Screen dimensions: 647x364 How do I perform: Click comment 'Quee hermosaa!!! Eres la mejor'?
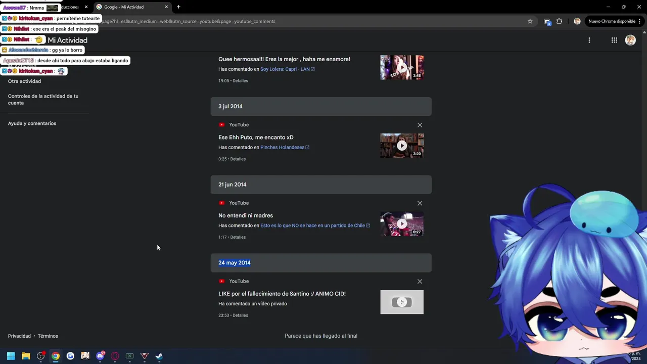[284, 59]
